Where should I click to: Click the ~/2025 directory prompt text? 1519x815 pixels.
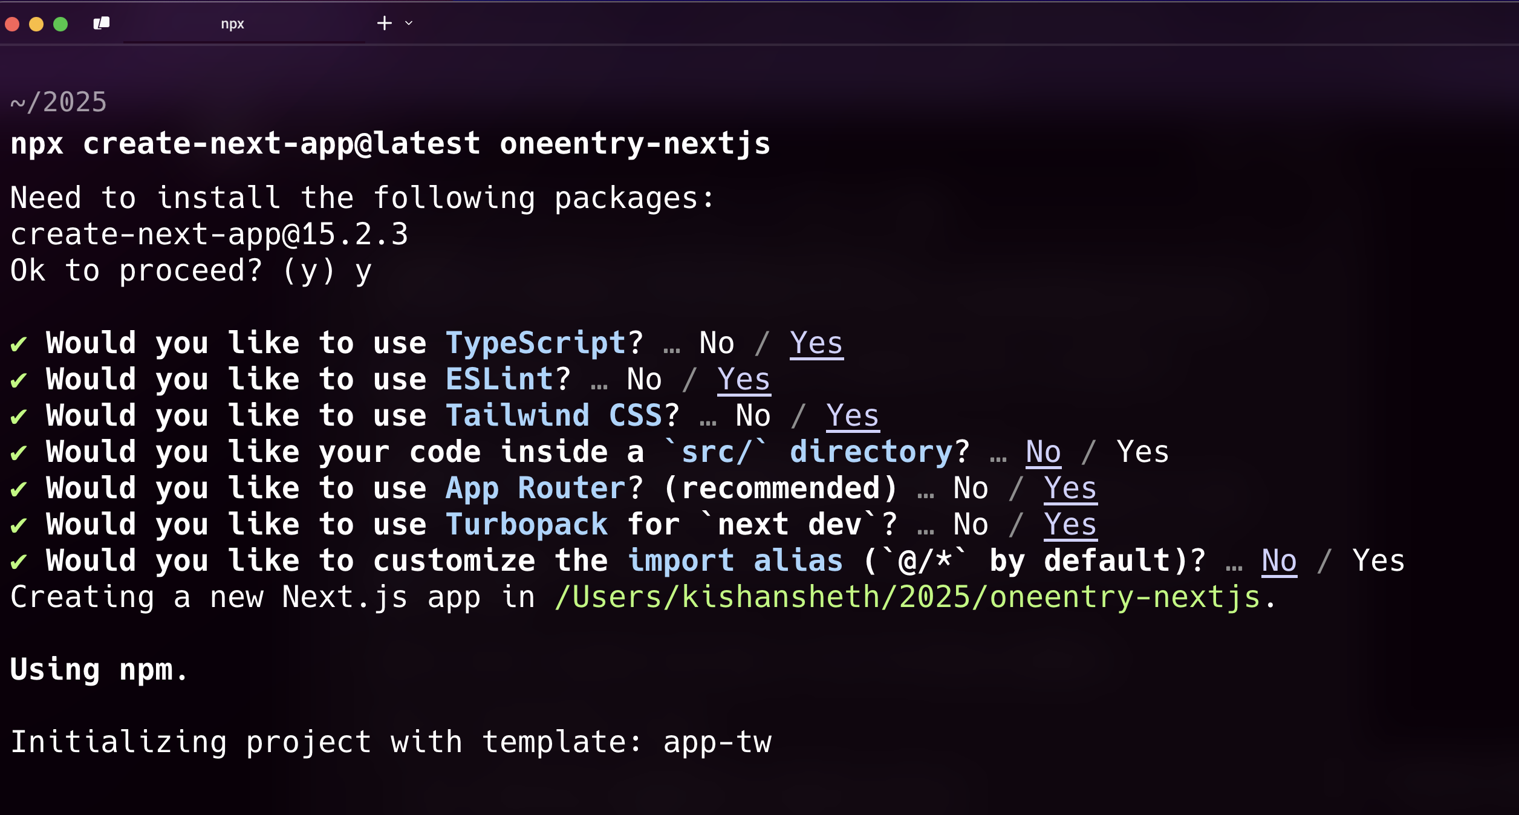pos(59,102)
